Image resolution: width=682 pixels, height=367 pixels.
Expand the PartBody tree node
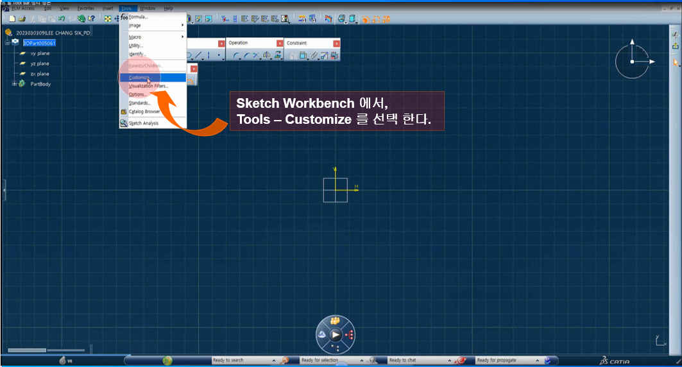(14, 84)
